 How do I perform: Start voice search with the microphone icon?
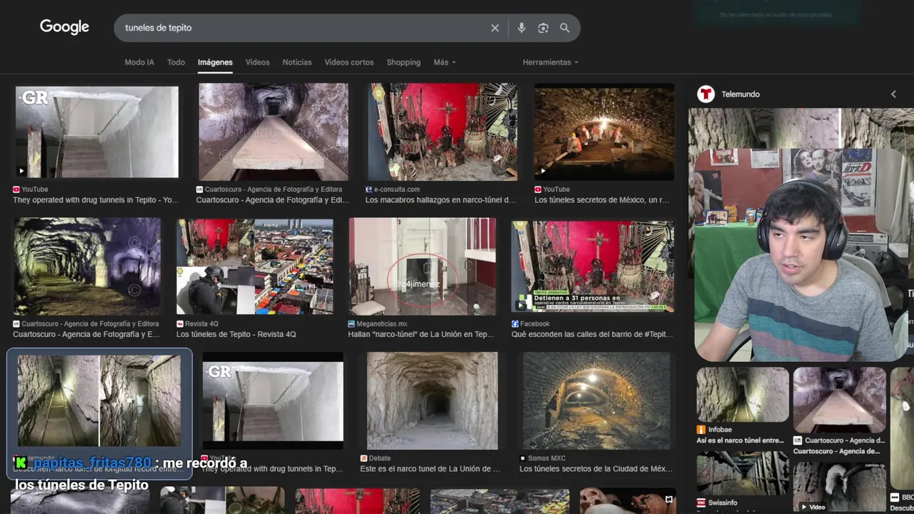pos(521,28)
